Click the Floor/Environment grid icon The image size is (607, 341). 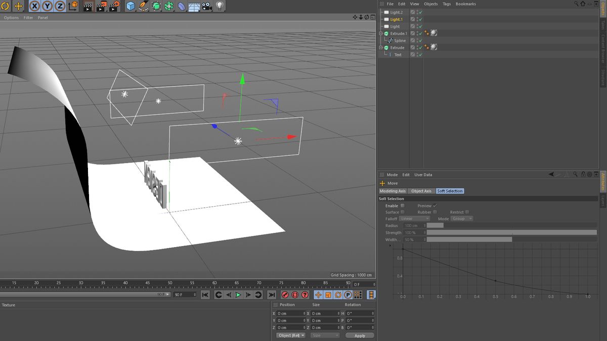(x=194, y=6)
